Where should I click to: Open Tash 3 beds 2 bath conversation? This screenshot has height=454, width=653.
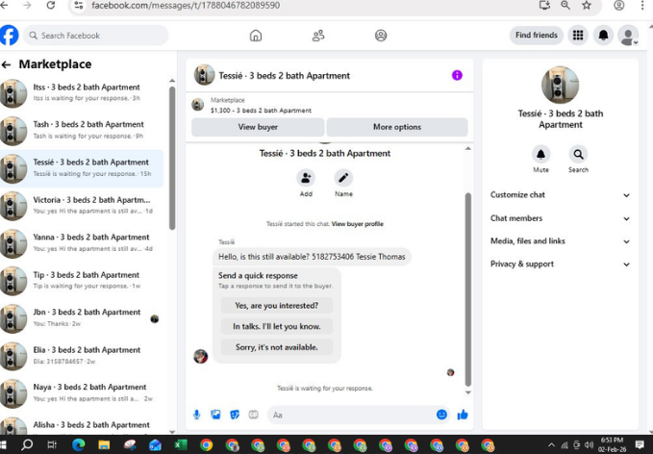82,130
